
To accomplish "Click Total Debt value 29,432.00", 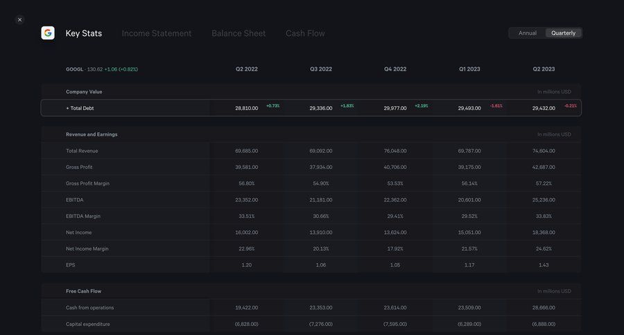I will [544, 108].
